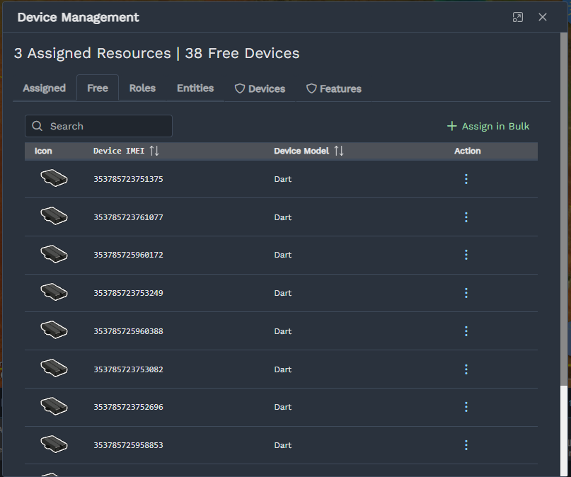This screenshot has width=571, height=477.
Task: Click device icon for IMEI 353785725960388
Action: point(54,330)
